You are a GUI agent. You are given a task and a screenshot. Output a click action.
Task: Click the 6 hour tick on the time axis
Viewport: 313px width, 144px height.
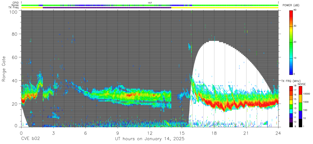tap(85, 133)
